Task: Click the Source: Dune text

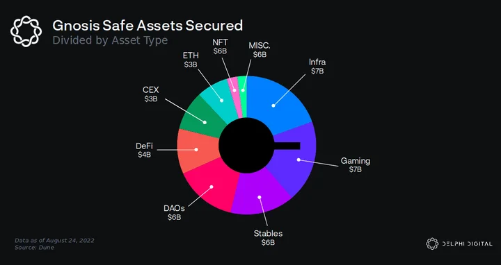Action: point(35,248)
